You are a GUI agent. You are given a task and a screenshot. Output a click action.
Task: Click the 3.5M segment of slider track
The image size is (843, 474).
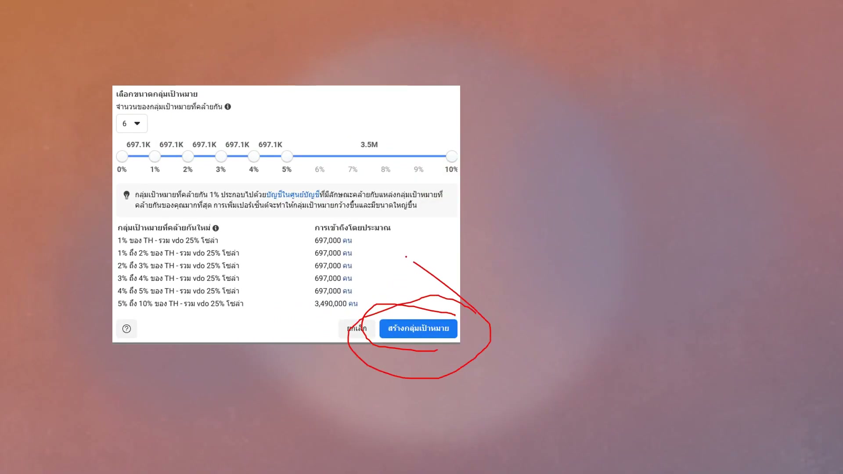[369, 156]
